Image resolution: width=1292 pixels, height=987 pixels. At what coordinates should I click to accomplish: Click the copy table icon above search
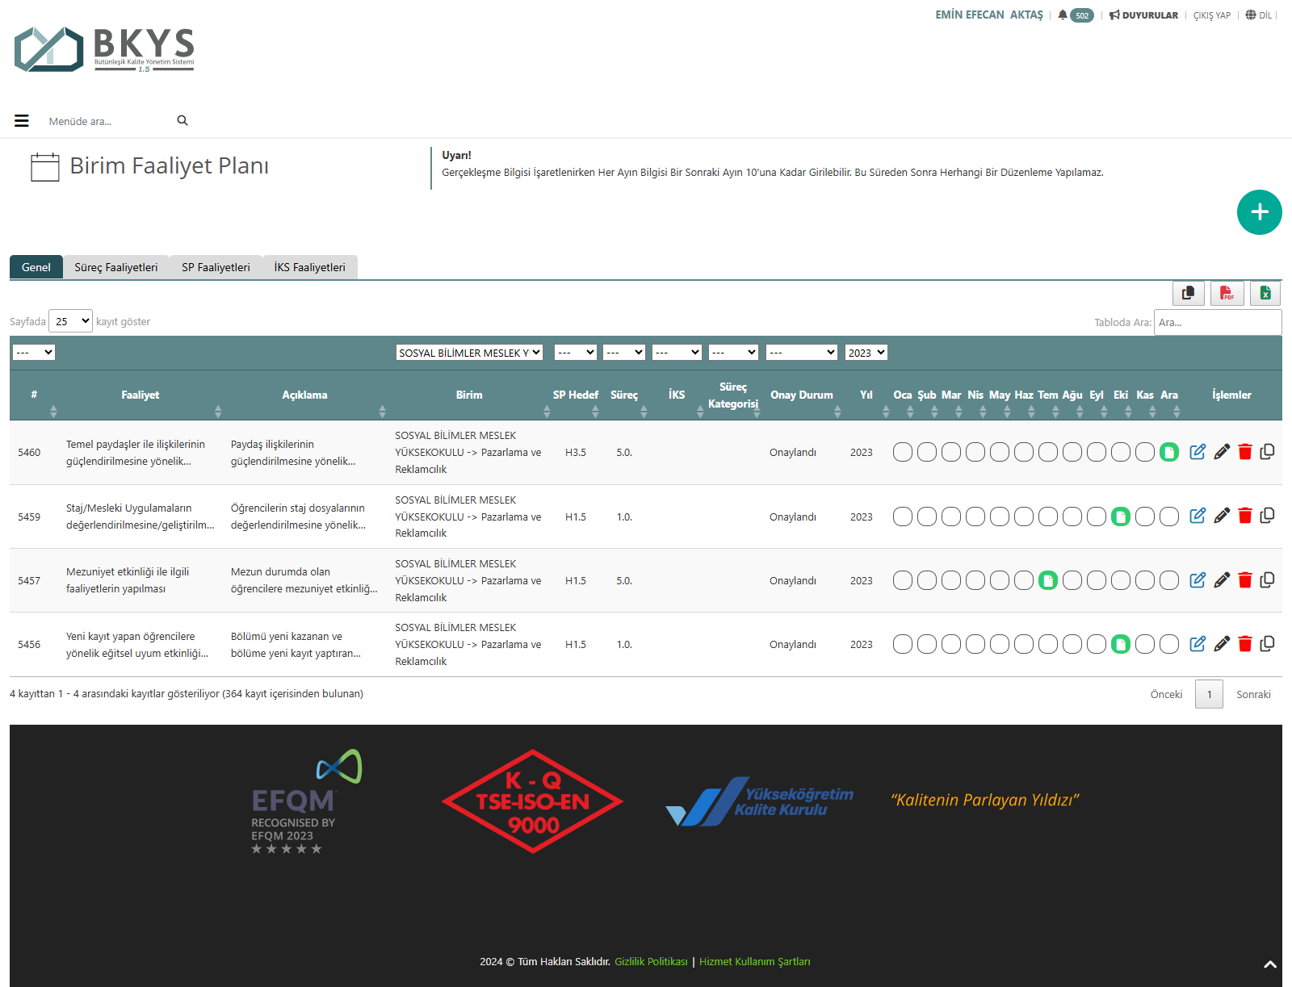(1188, 293)
